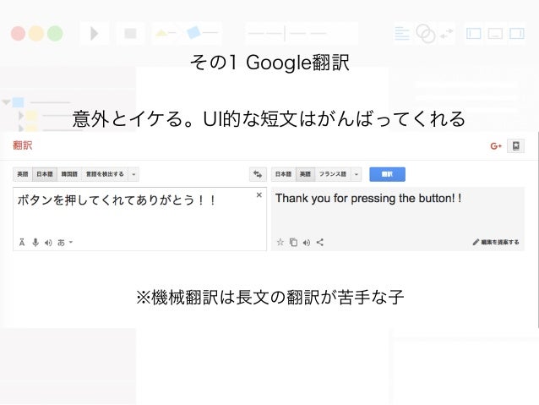Expand the target language dropdown arrow
This screenshot has height=405, width=539.
[x=357, y=174]
